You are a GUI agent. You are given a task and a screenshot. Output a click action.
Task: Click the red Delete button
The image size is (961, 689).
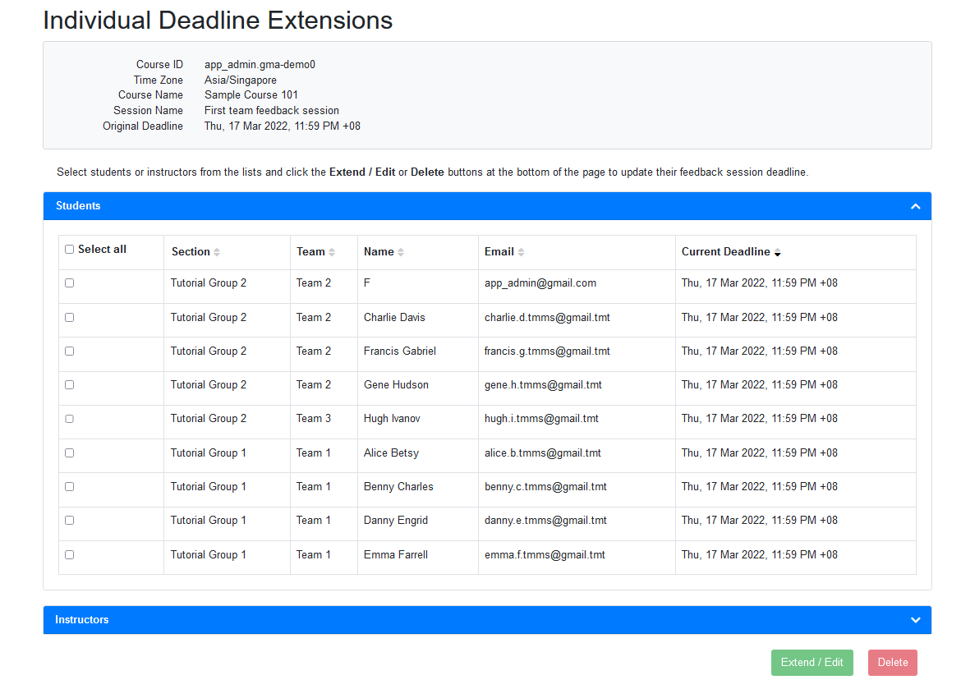pyautogui.click(x=892, y=663)
